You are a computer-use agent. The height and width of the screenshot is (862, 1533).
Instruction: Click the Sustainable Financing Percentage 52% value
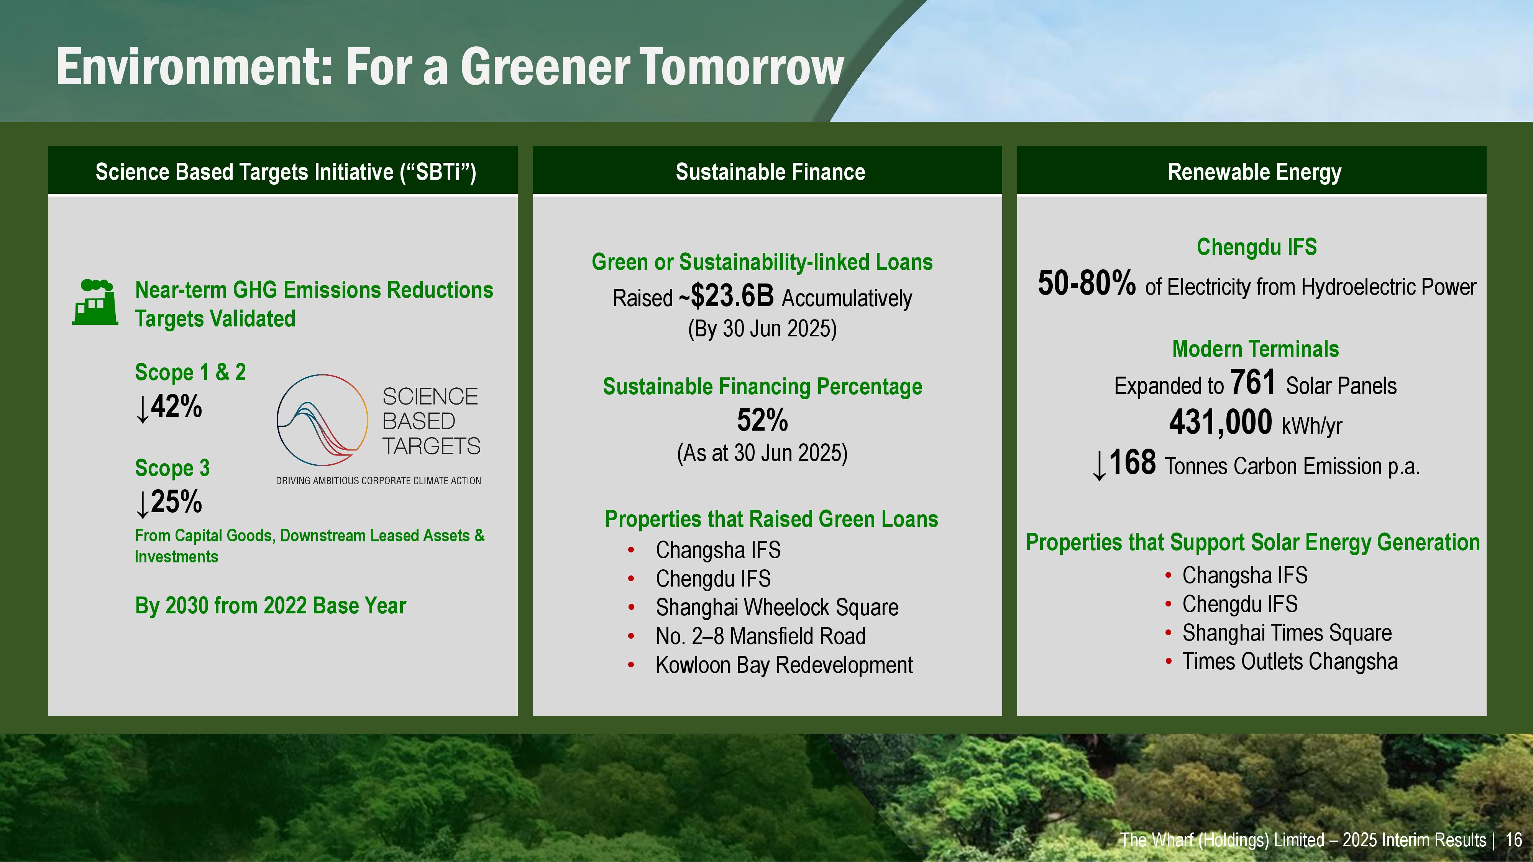click(x=762, y=420)
